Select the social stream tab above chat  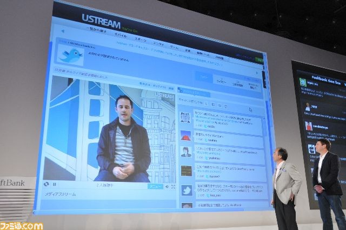point(194,93)
